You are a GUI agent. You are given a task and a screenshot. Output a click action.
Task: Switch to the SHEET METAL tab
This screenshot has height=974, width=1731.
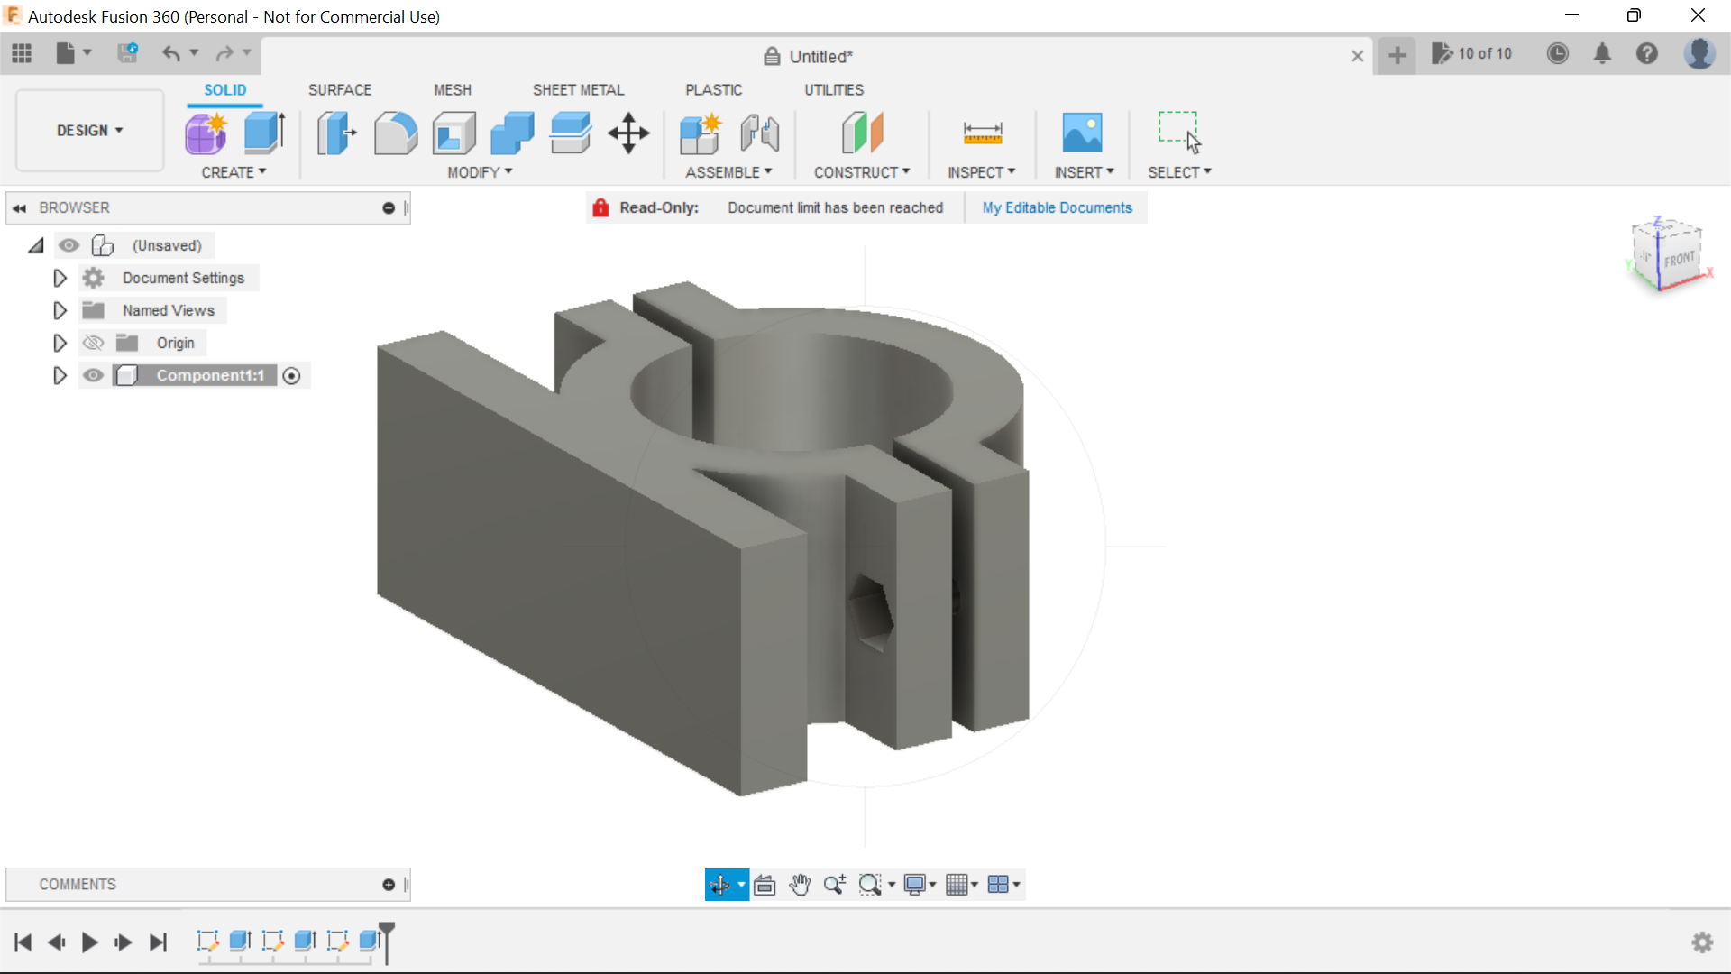click(x=578, y=90)
